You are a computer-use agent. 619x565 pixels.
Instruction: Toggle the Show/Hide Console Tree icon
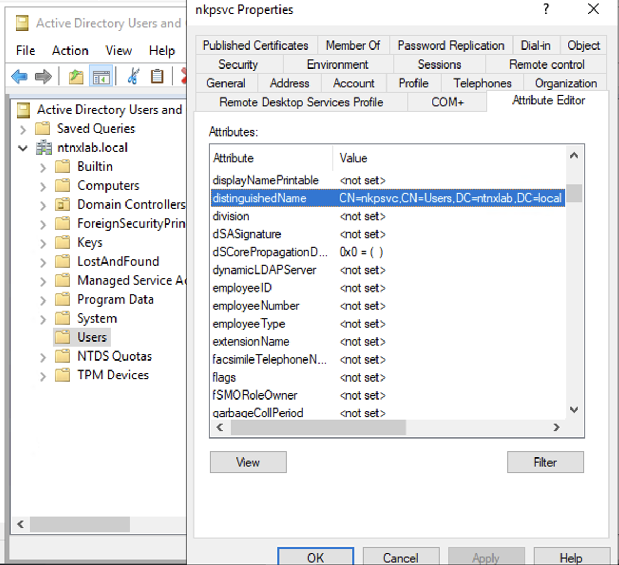coord(100,76)
